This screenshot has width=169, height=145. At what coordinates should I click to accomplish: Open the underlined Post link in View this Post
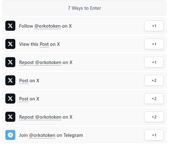click(44, 44)
